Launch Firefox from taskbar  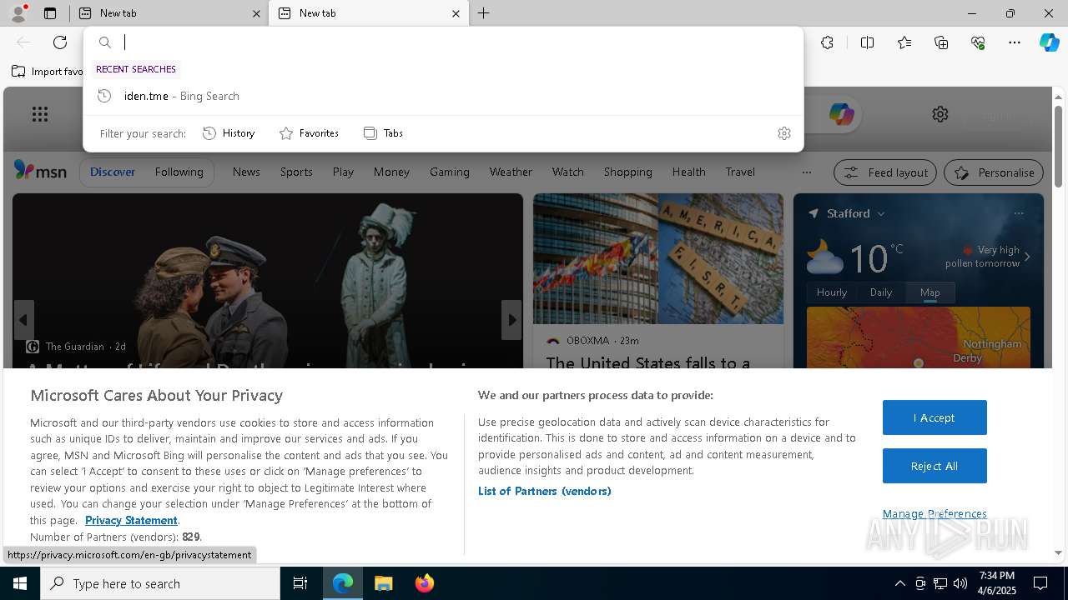[x=424, y=583]
